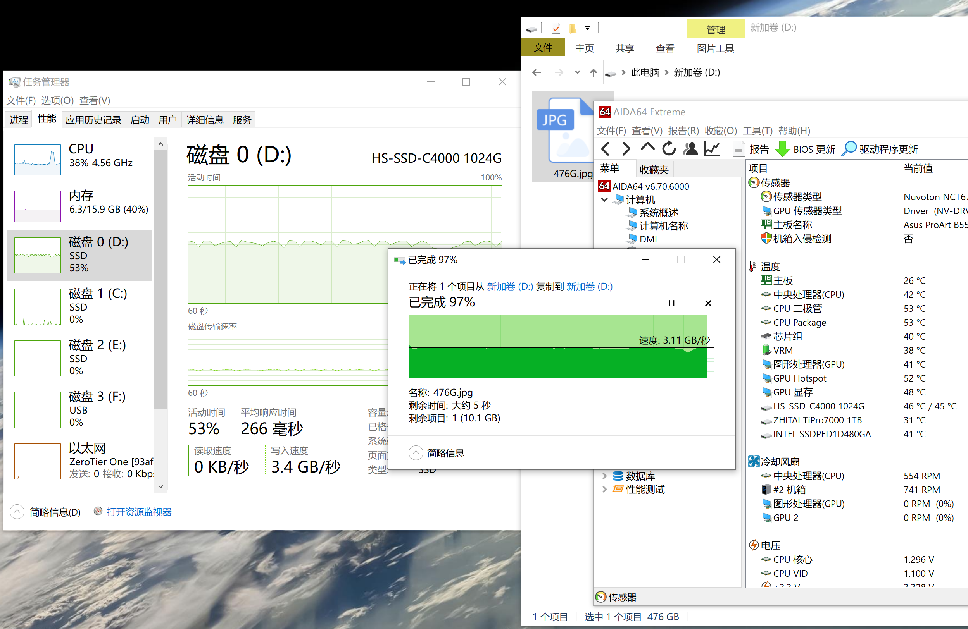Open recent locations dropdown in Explorer
Image resolution: width=968 pixels, height=629 pixels.
point(577,73)
